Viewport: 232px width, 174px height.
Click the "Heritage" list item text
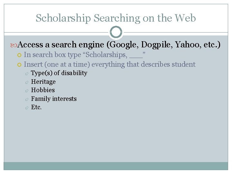tap(43, 82)
